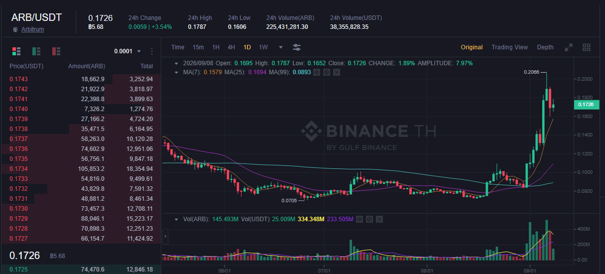Viewport: 605px width, 274px height.
Task: Collapse the OHLC info row
Action: point(176,63)
